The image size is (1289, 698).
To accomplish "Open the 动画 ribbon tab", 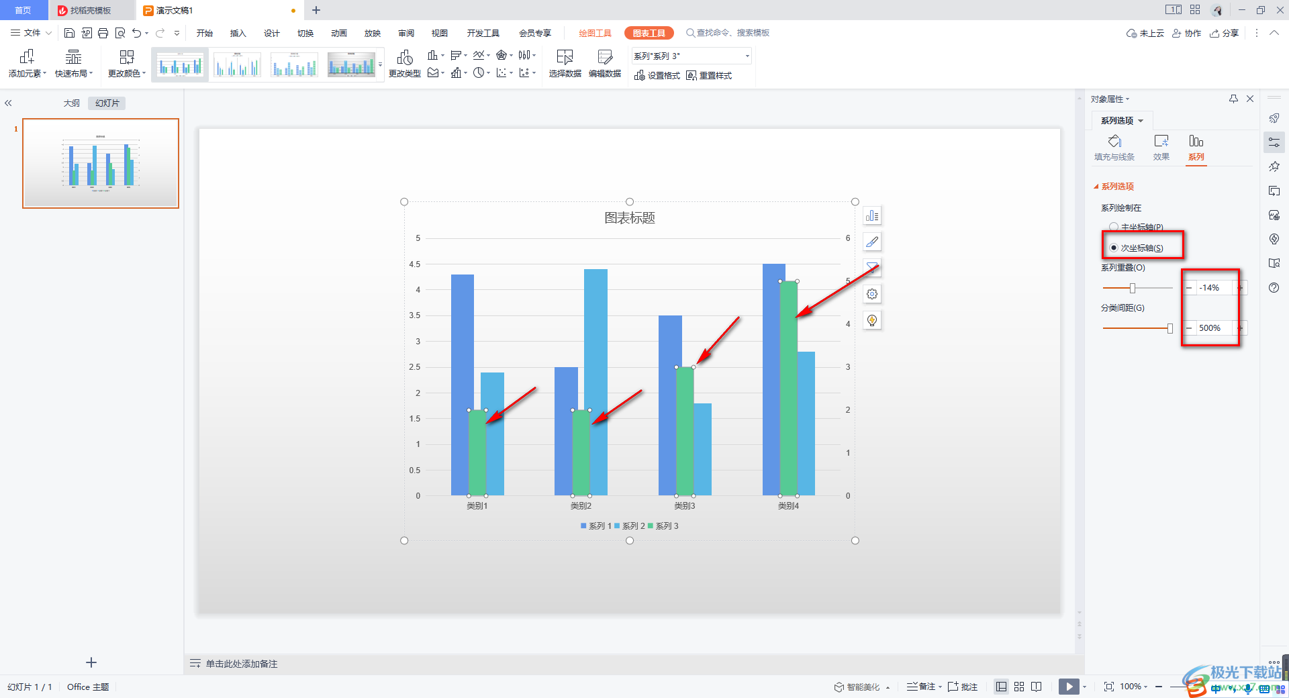I will [339, 33].
